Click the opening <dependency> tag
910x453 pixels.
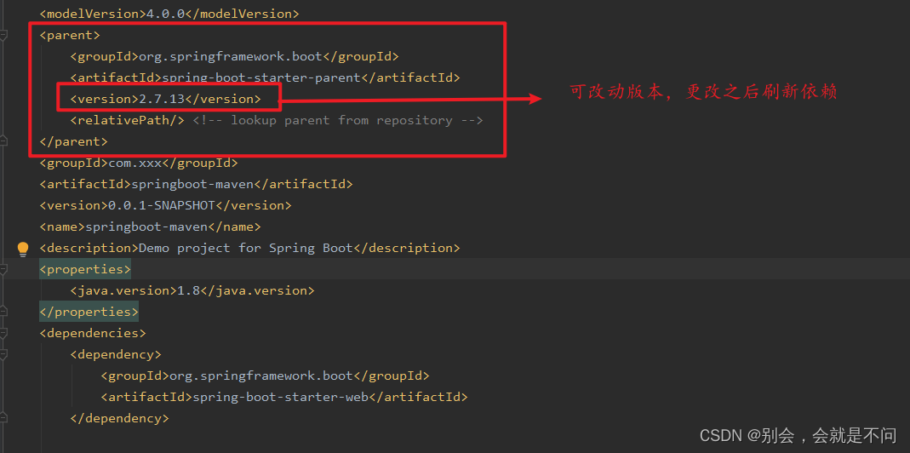tap(116, 354)
